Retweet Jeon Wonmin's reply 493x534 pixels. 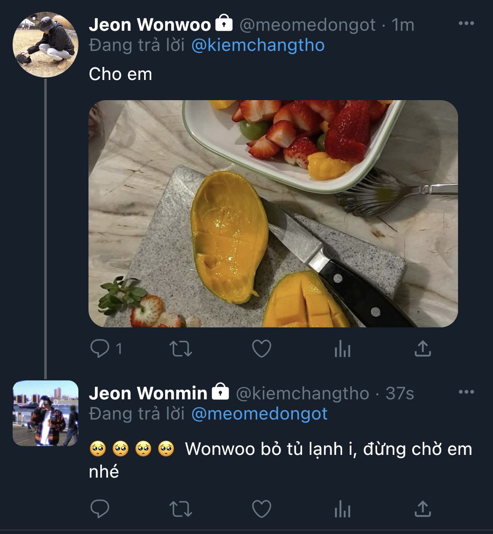pos(180,509)
